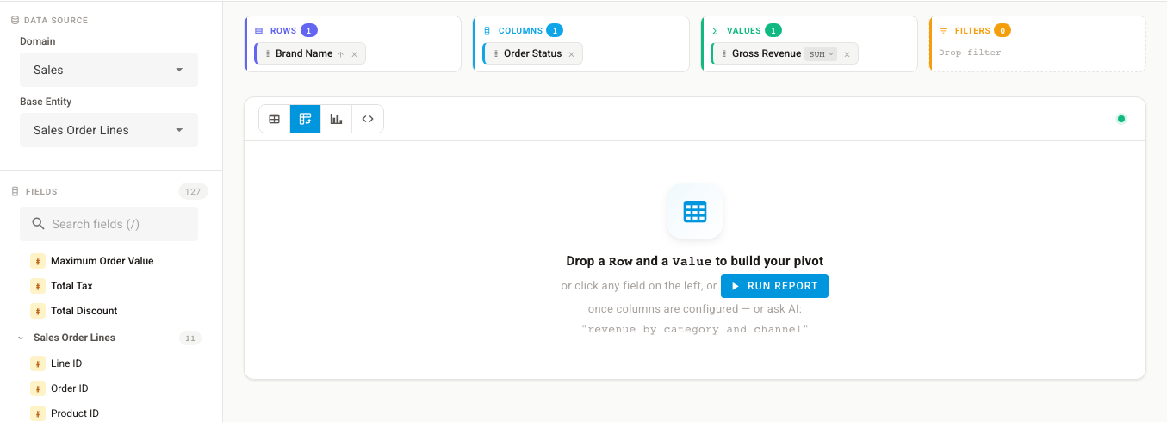Click the Maximum Order Value type icon
1167x422 pixels.
coord(38,261)
